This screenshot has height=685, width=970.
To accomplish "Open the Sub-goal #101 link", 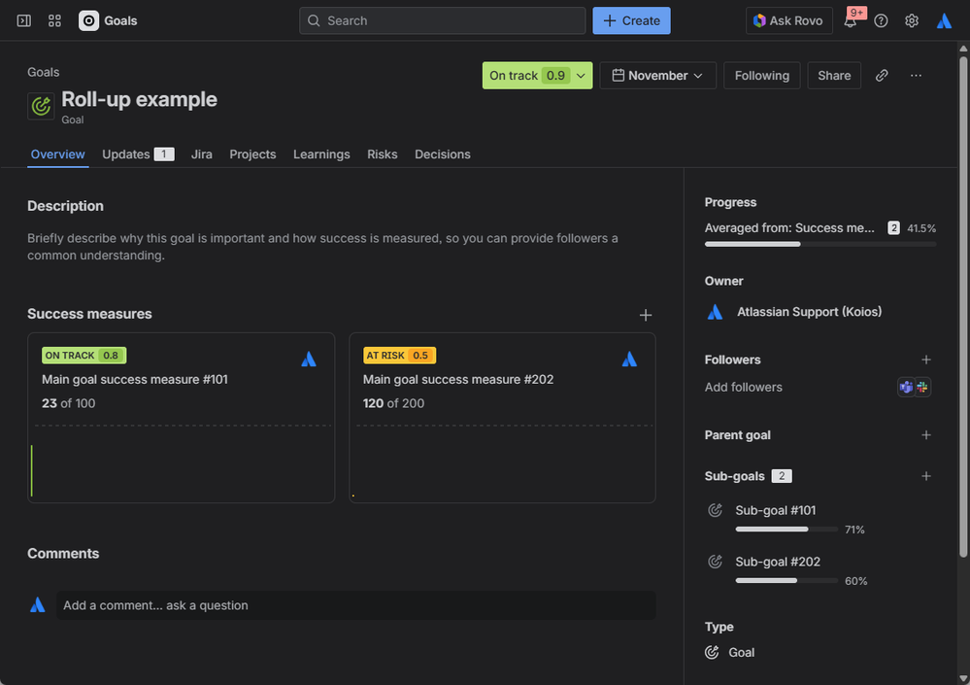I will pos(775,510).
